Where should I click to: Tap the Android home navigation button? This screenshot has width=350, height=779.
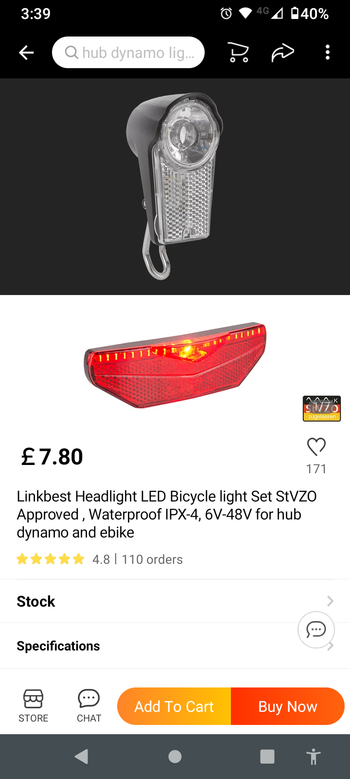click(175, 757)
